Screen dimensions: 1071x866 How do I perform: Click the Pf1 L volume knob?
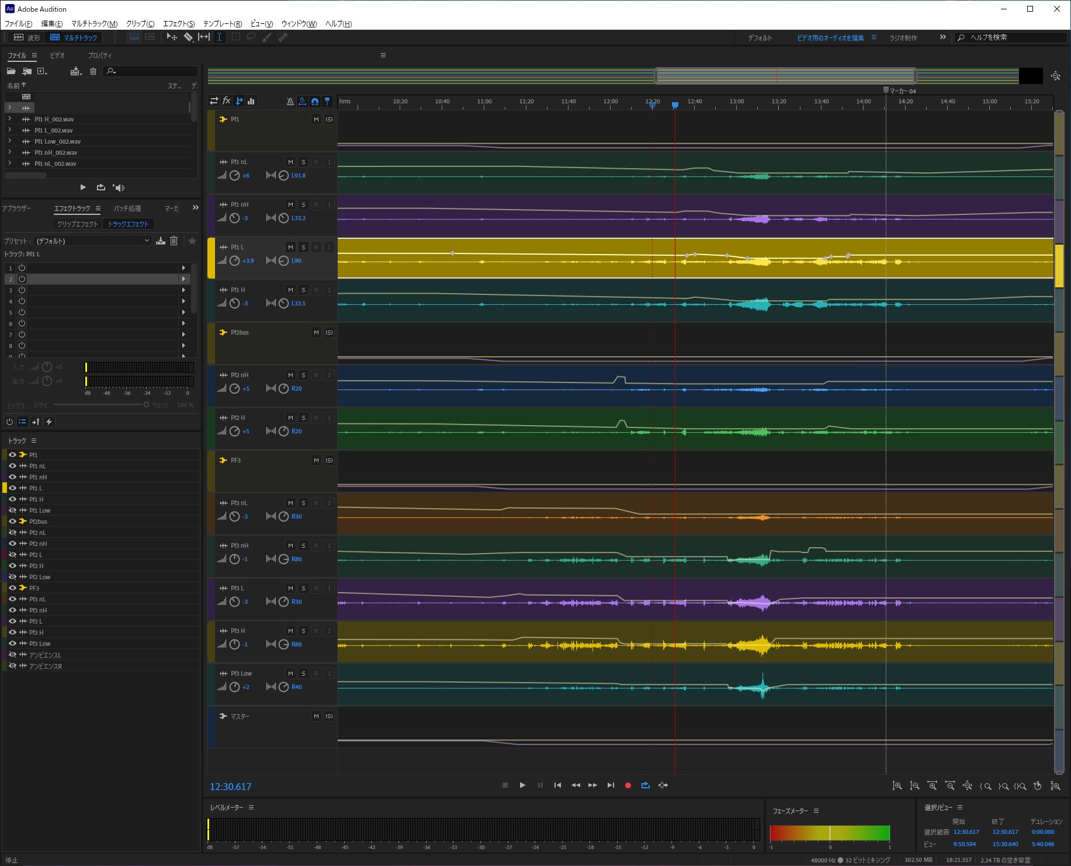pyautogui.click(x=234, y=261)
